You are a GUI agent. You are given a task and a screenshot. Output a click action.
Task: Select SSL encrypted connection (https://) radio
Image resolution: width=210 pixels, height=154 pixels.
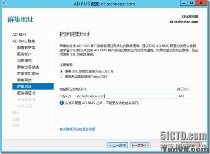61,71
